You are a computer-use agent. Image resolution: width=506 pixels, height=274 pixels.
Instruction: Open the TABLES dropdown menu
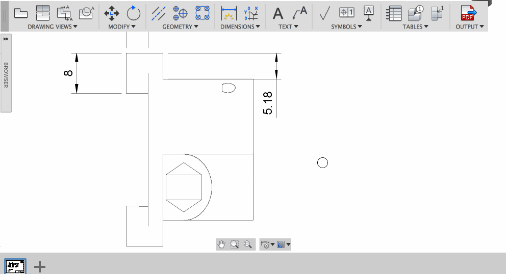click(x=415, y=27)
